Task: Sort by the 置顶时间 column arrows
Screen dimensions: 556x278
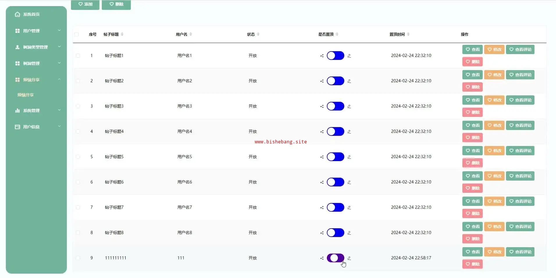Action: click(408, 34)
